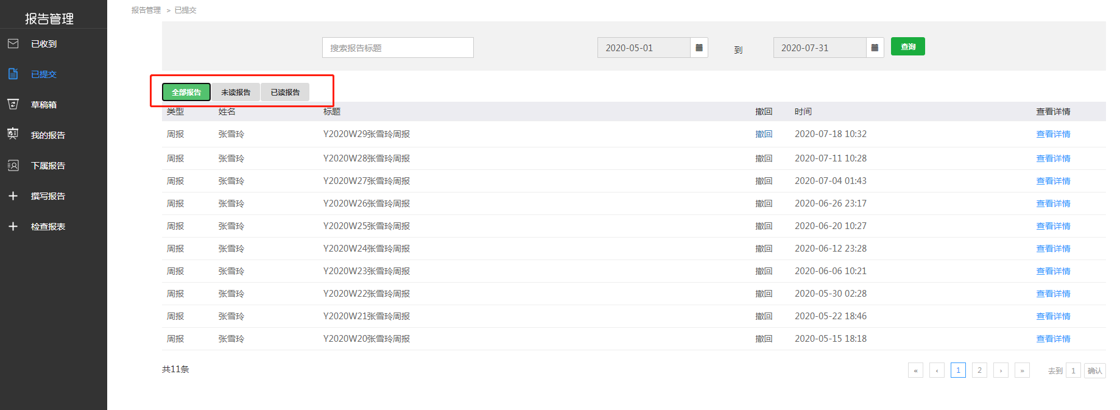The width and height of the screenshot is (1120, 410).
Task: Open 已收到 in the sidebar
Action: 44,44
